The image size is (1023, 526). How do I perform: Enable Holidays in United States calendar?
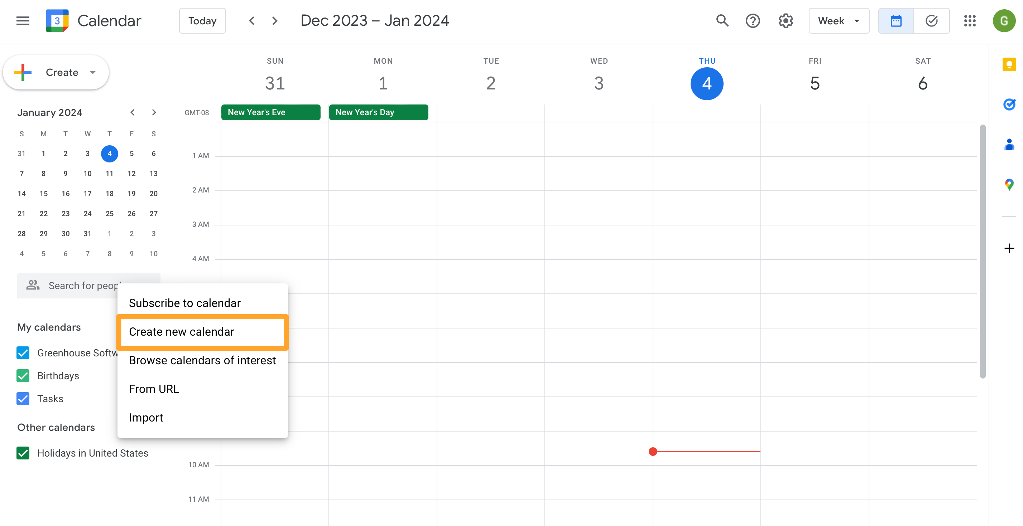24,453
